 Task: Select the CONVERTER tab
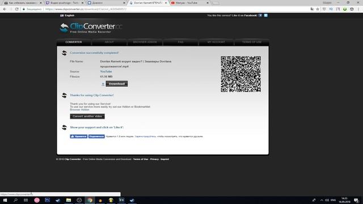[x=74, y=42]
